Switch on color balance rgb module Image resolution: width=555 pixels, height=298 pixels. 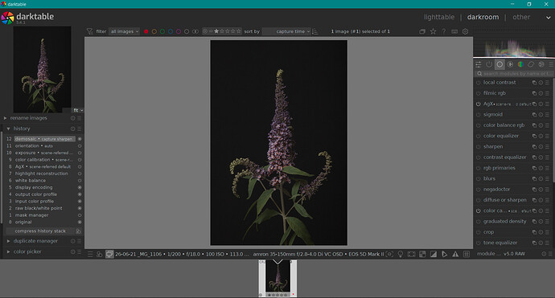pyautogui.click(x=479, y=125)
